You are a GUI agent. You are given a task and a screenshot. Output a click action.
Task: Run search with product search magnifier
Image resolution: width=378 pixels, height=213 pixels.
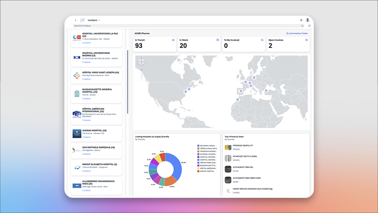302,26
